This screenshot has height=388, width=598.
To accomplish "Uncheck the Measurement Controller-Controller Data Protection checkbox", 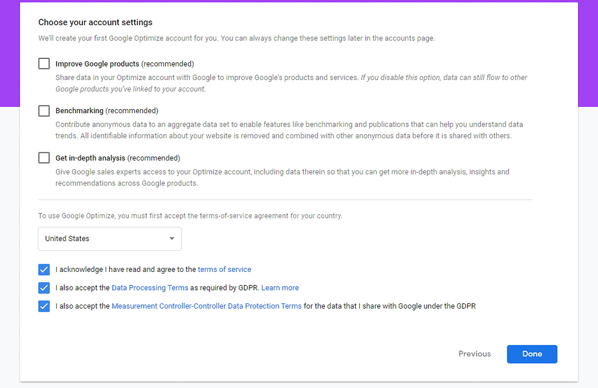I will [44, 306].
